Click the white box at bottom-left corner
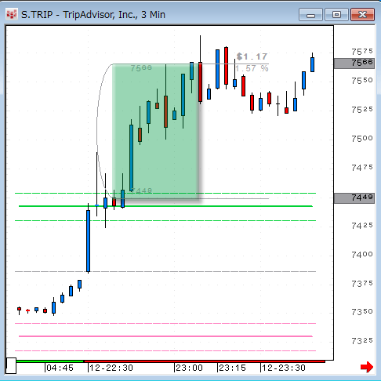The width and height of the screenshot is (381, 381). 11,365
